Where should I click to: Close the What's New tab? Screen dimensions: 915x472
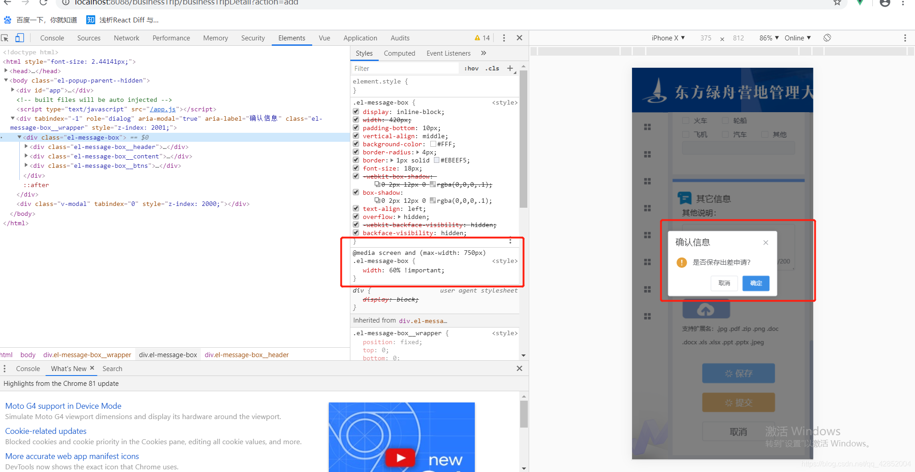pos(92,368)
